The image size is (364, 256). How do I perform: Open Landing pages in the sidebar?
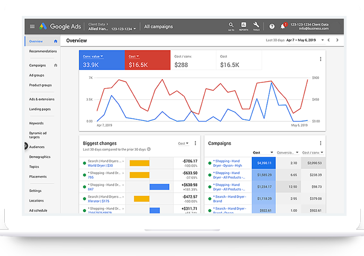tap(40, 109)
